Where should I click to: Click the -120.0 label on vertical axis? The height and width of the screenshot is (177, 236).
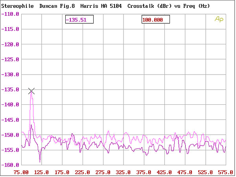pyautogui.click(x=10, y=44)
